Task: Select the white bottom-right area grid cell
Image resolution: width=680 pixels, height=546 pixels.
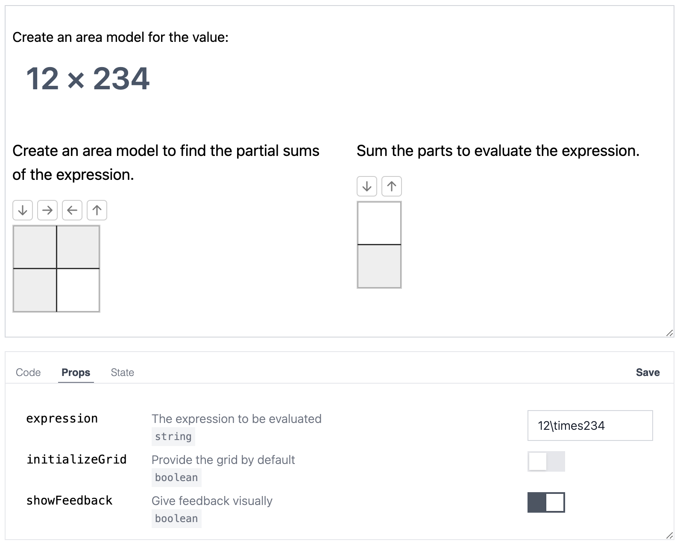Action: (x=78, y=290)
